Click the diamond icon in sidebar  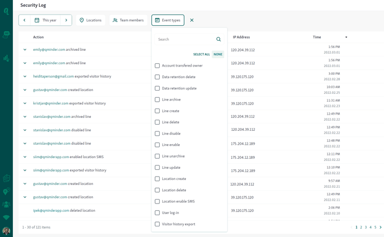(6, 217)
